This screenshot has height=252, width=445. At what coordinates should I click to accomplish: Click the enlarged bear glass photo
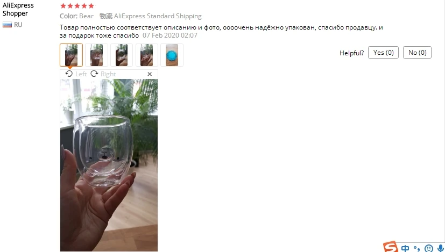[109, 165]
